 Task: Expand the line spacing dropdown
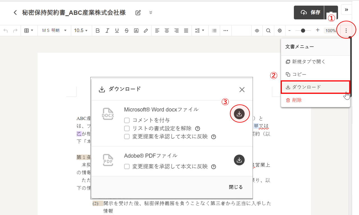click(200, 31)
